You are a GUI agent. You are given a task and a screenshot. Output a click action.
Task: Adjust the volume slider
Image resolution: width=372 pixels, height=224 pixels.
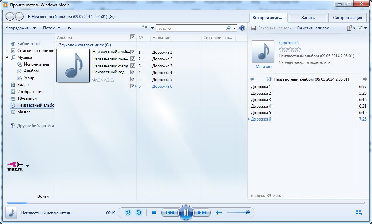coord(238,213)
